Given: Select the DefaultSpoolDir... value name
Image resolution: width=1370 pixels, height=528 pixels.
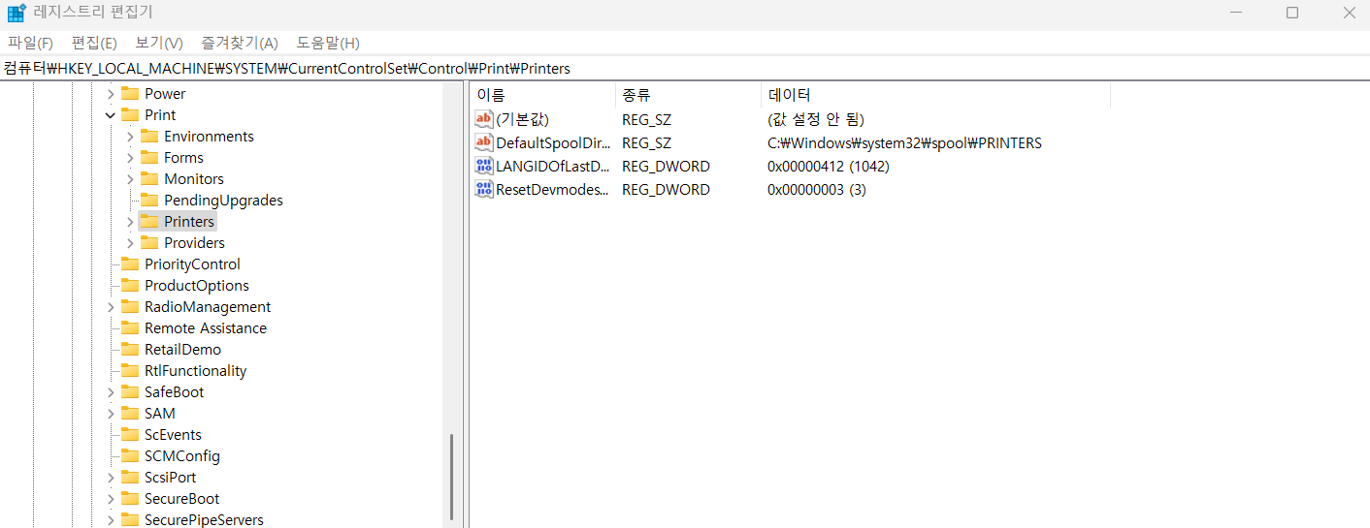Looking at the screenshot, I should (553, 142).
